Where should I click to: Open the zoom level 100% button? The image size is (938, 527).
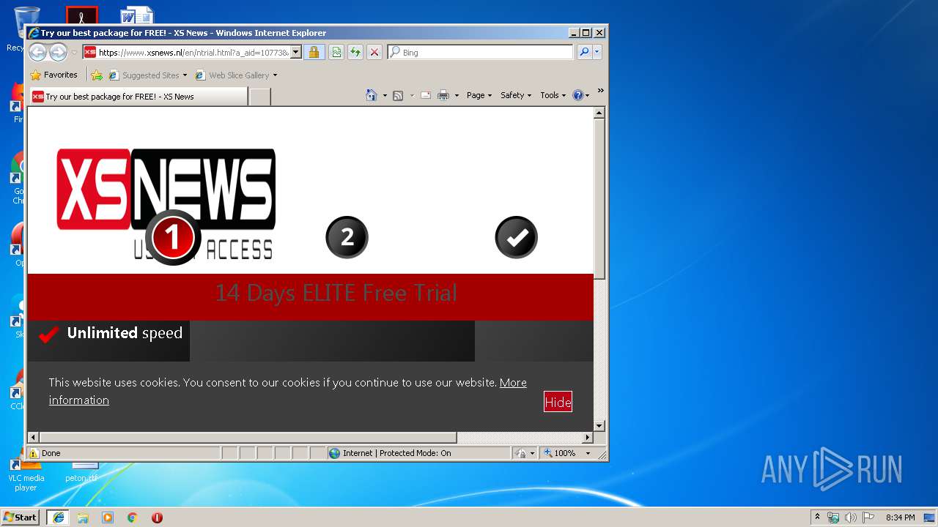click(x=561, y=453)
